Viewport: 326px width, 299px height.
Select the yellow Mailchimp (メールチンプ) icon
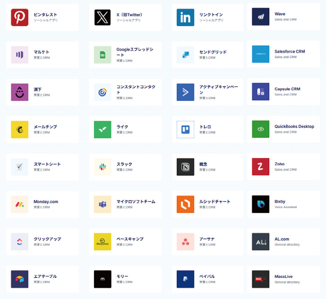(x=20, y=129)
